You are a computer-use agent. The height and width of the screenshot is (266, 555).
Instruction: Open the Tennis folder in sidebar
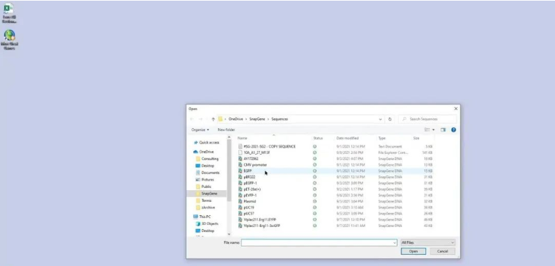pyautogui.click(x=206, y=201)
